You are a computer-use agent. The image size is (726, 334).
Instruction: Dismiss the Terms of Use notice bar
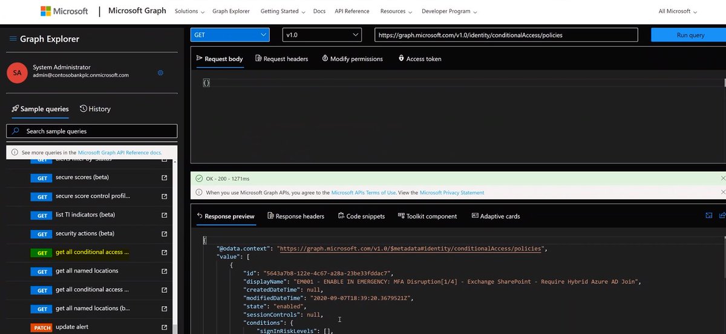tap(723, 192)
